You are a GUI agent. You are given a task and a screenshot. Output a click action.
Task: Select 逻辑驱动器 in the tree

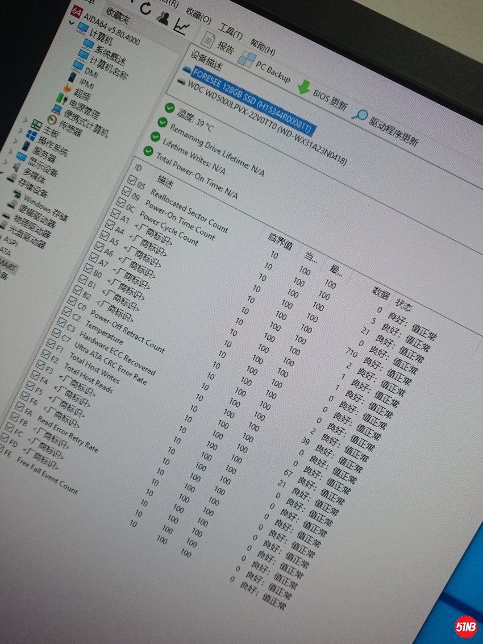[x=36, y=215]
